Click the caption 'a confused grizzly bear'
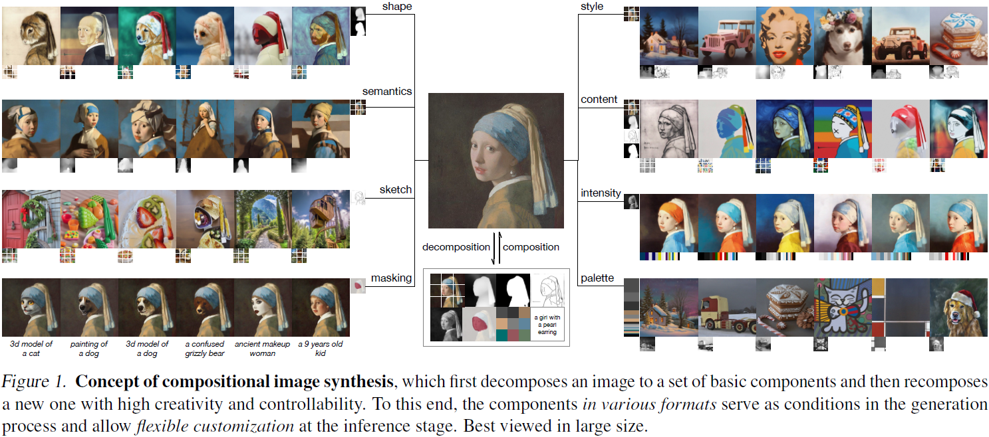 205,348
